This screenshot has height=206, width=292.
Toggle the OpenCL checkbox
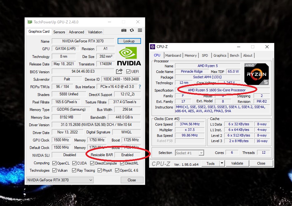click(54, 163)
